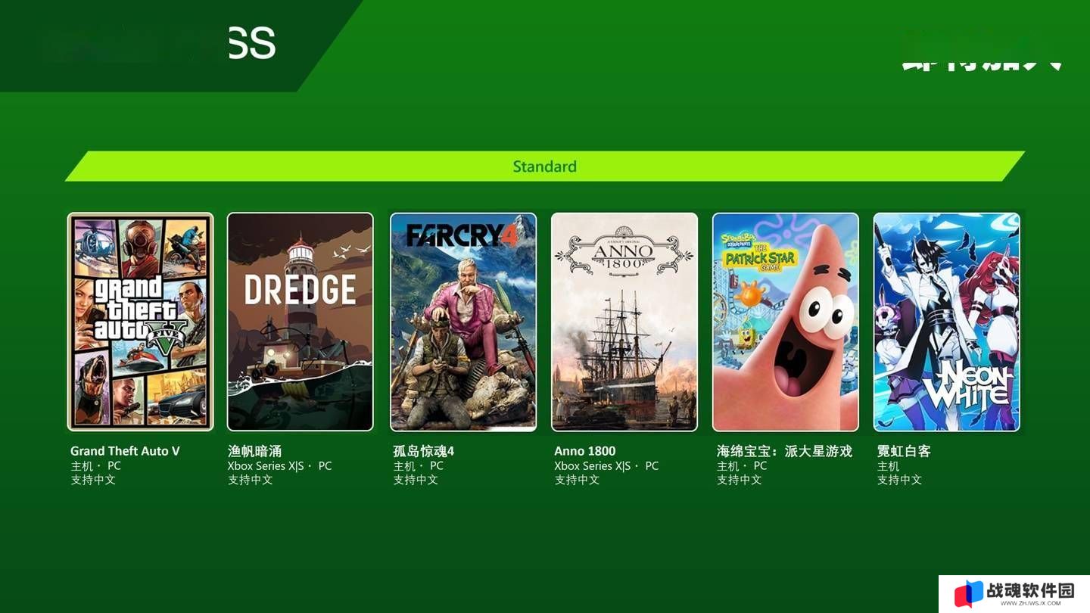Select the DREDGE game cover
The image size is (1090, 613).
[x=301, y=322]
